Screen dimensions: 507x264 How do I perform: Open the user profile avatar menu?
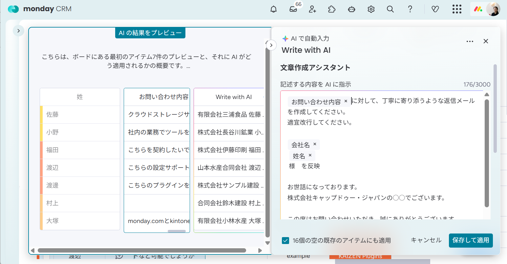coord(493,9)
